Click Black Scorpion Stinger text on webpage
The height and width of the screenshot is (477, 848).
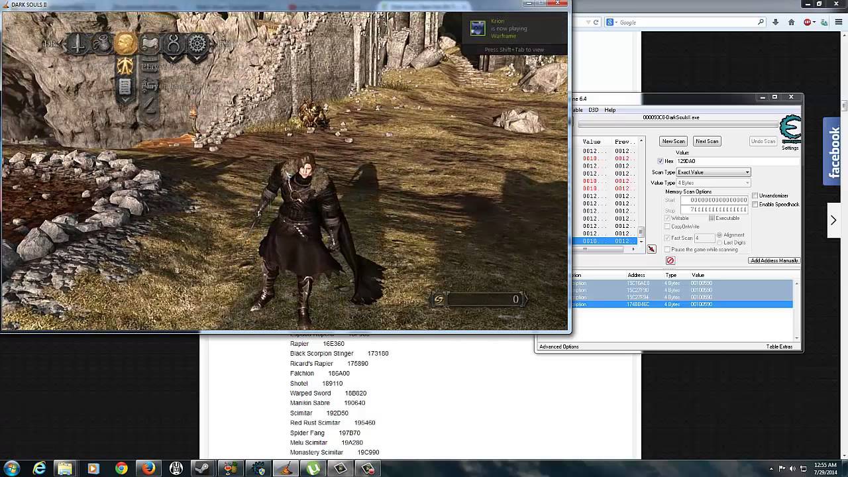tap(322, 353)
